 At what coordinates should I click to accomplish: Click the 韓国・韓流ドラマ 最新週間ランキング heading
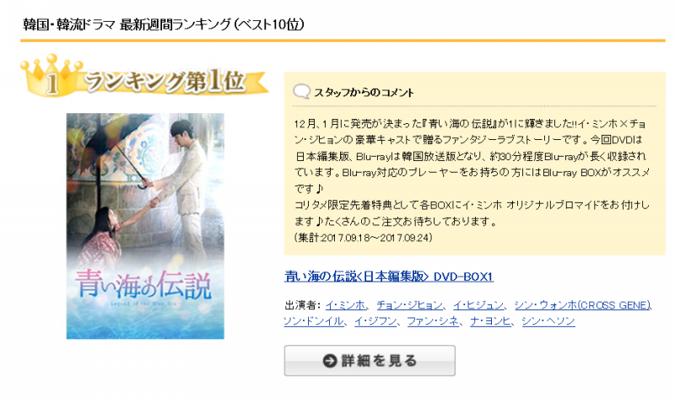click(163, 24)
